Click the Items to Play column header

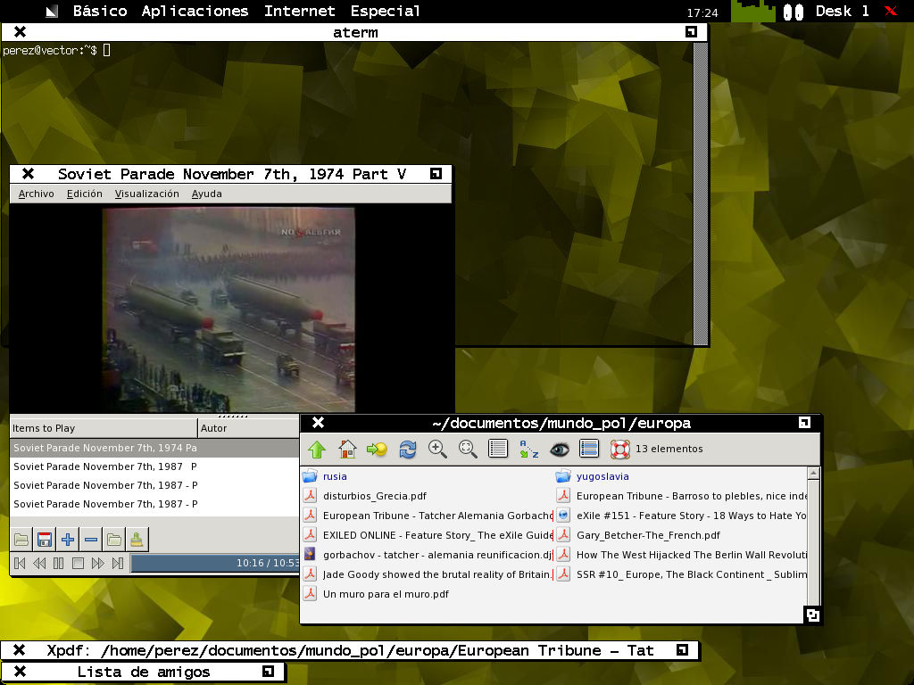(x=104, y=428)
